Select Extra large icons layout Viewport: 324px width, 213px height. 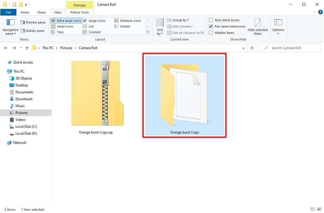pyautogui.click(x=66, y=21)
